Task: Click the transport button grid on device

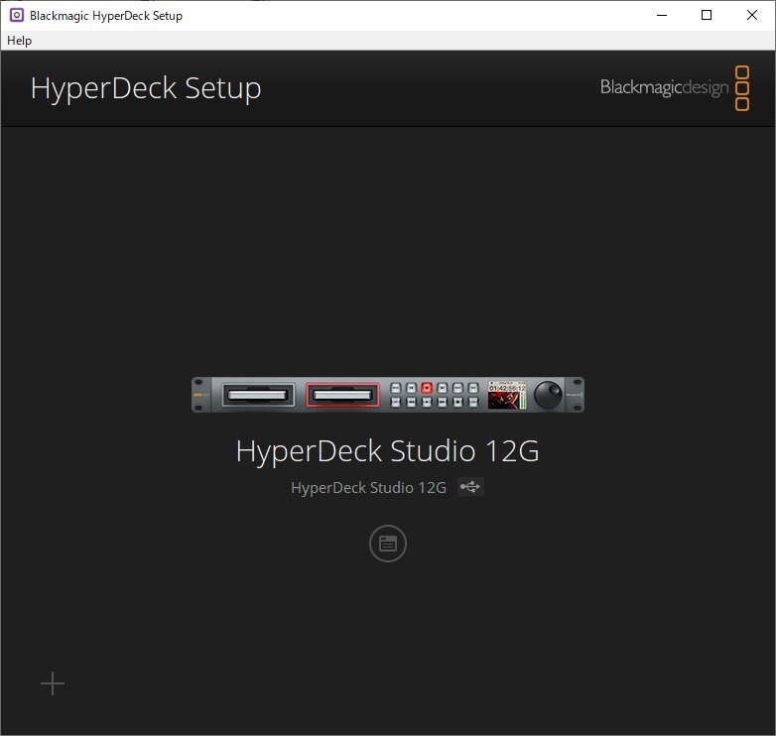Action: click(434, 395)
